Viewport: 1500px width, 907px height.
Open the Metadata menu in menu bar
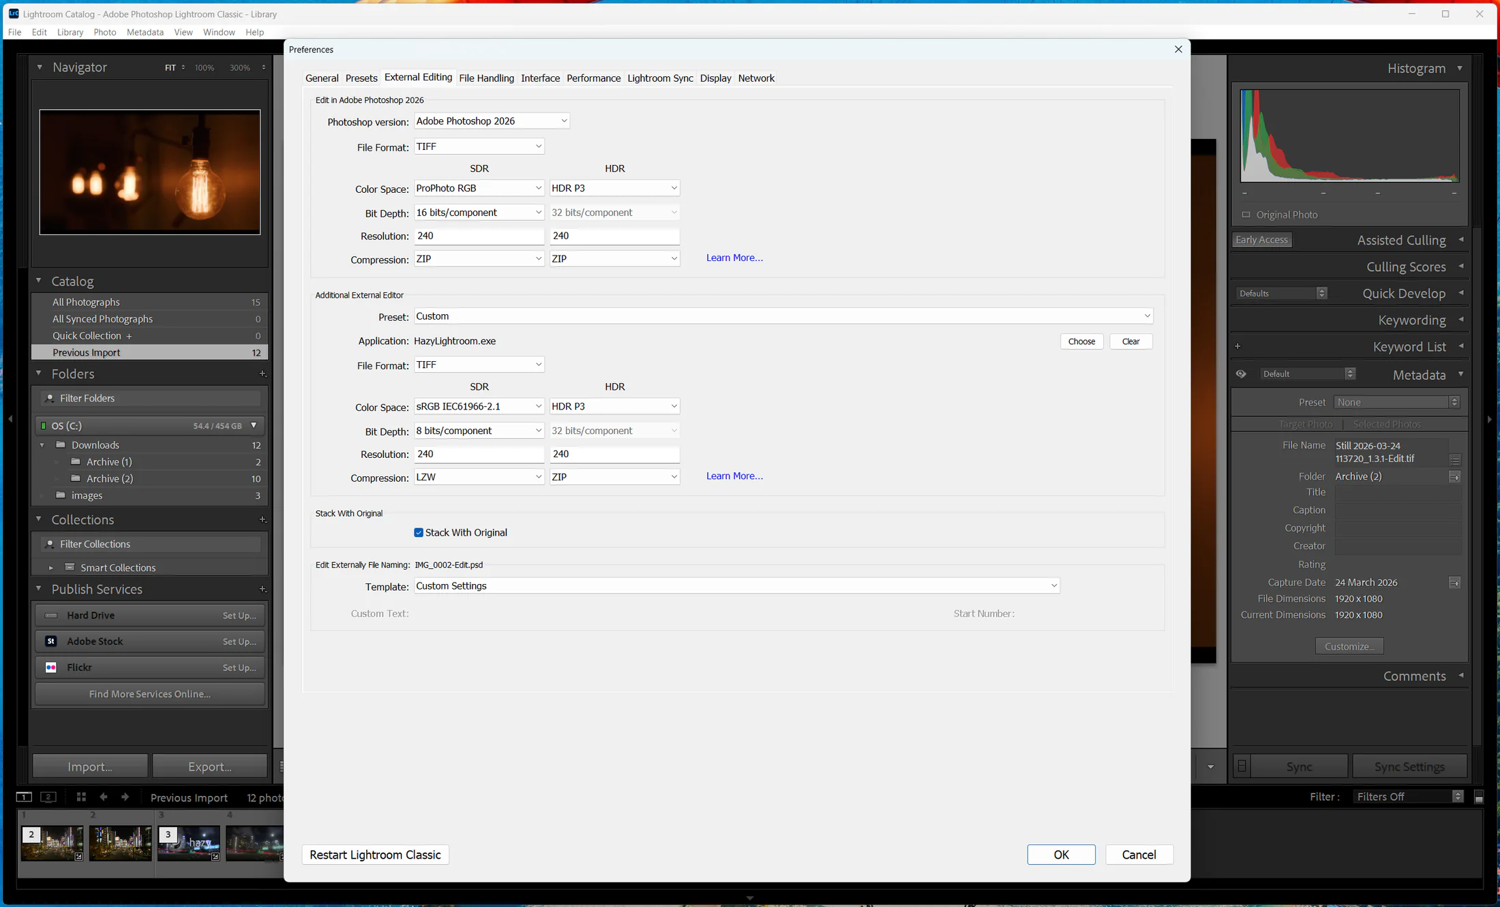(x=145, y=32)
